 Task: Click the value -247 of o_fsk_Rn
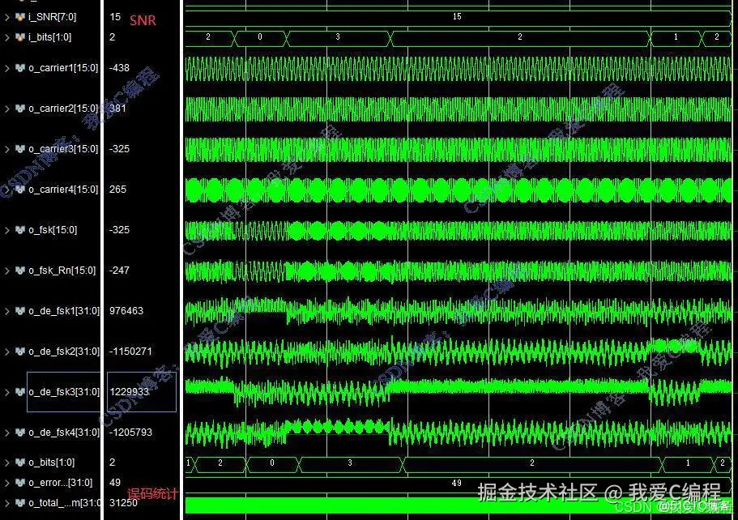(119, 271)
